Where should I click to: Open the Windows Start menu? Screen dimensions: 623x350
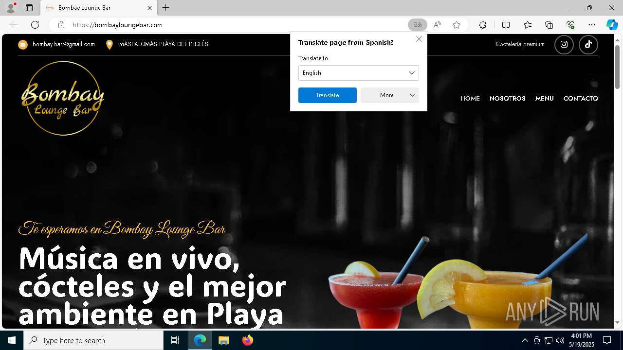click(12, 340)
